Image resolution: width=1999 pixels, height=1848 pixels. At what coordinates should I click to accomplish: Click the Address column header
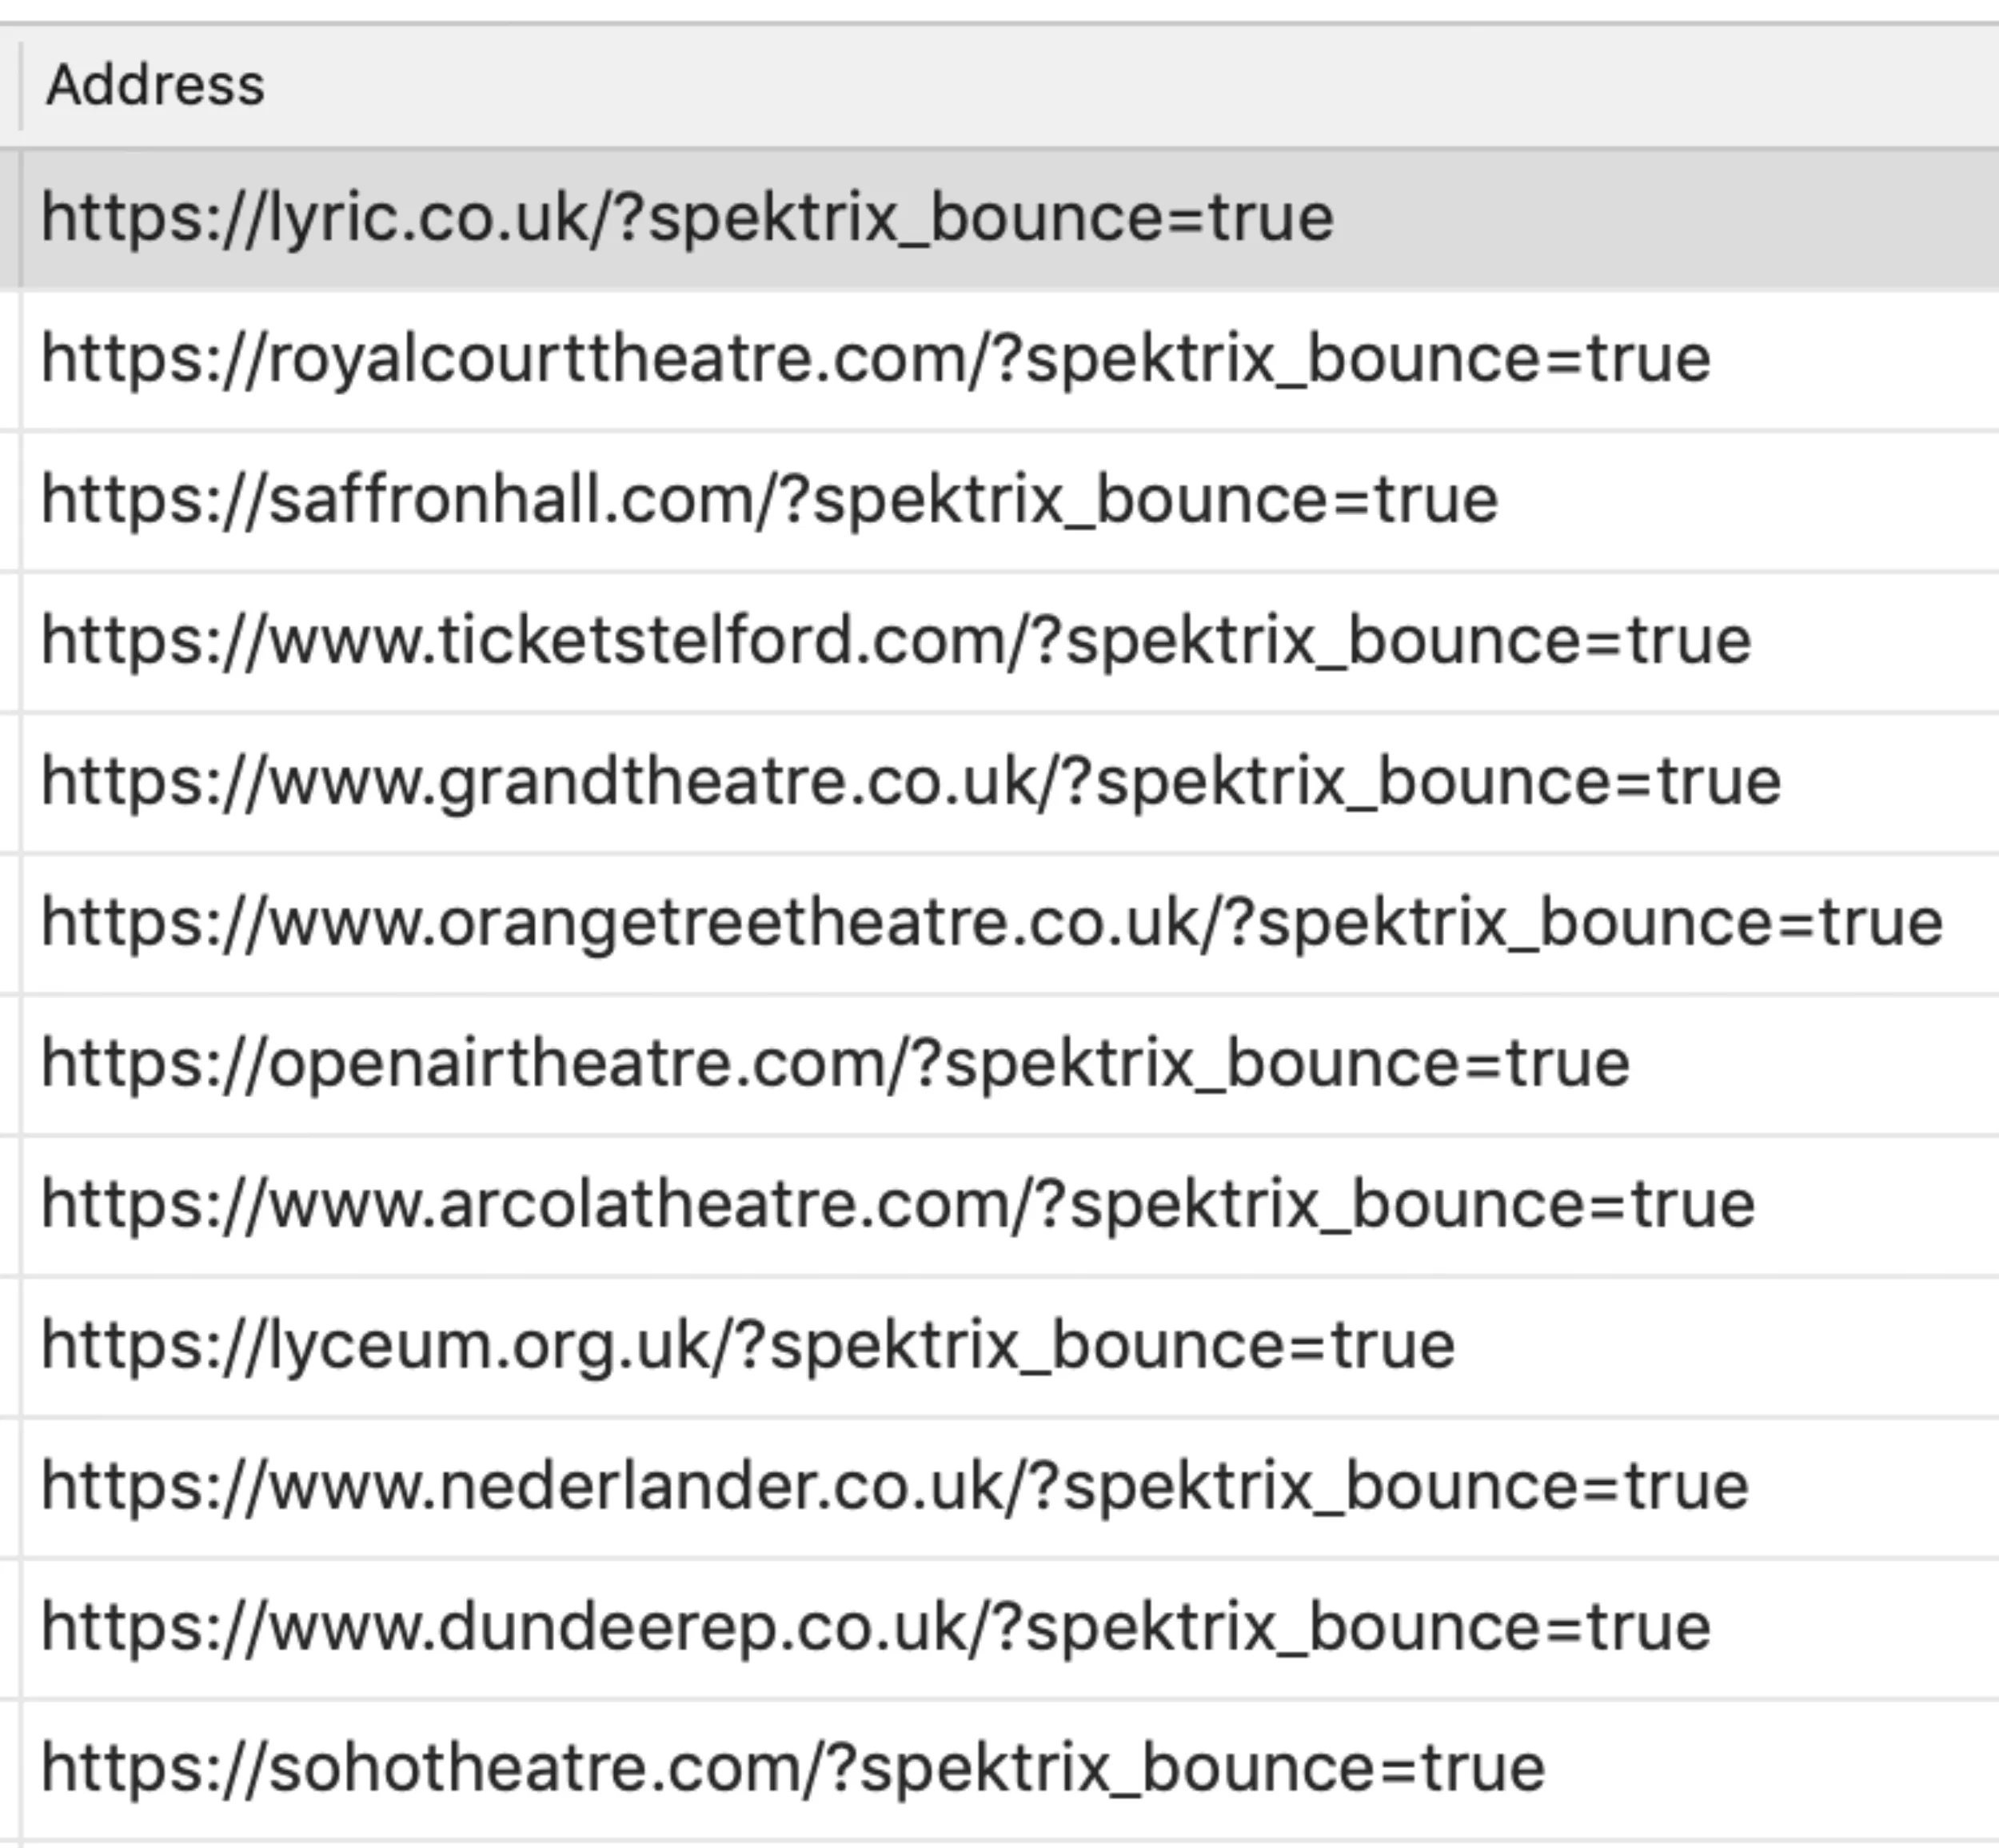[155, 85]
